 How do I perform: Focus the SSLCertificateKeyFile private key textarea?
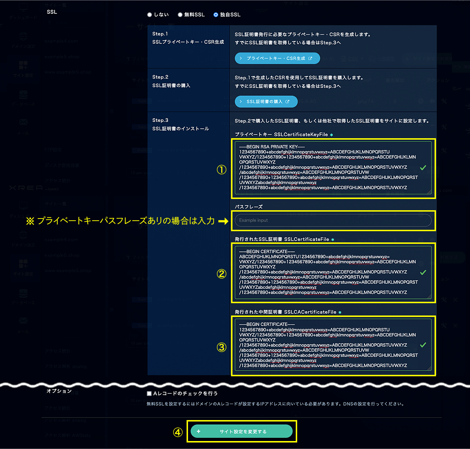(x=325, y=168)
